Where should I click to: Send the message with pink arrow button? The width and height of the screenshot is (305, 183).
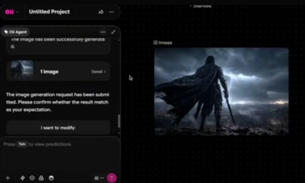pos(112,178)
